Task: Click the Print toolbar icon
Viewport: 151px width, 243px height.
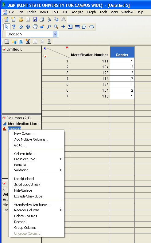Action: [42, 19]
